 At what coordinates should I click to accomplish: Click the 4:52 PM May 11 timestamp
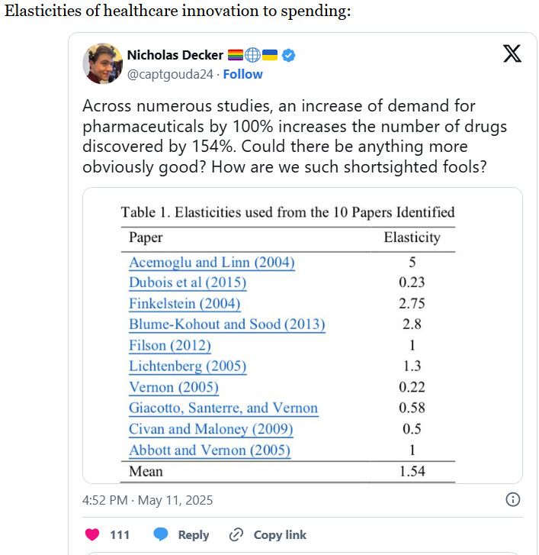[x=147, y=500]
